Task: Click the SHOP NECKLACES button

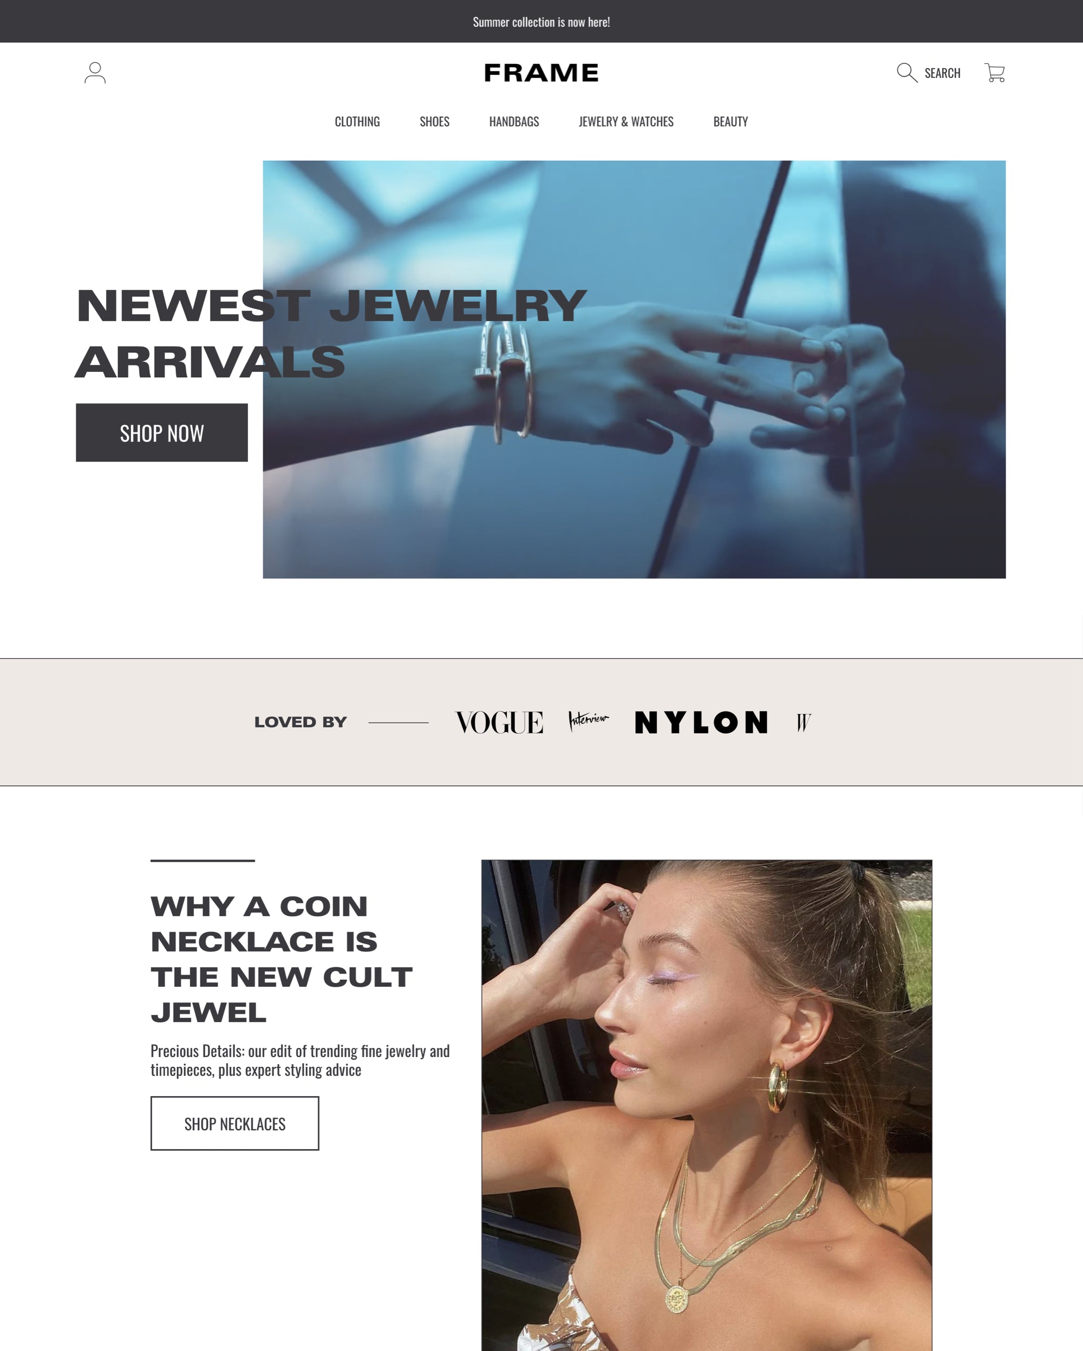Action: (x=234, y=1123)
